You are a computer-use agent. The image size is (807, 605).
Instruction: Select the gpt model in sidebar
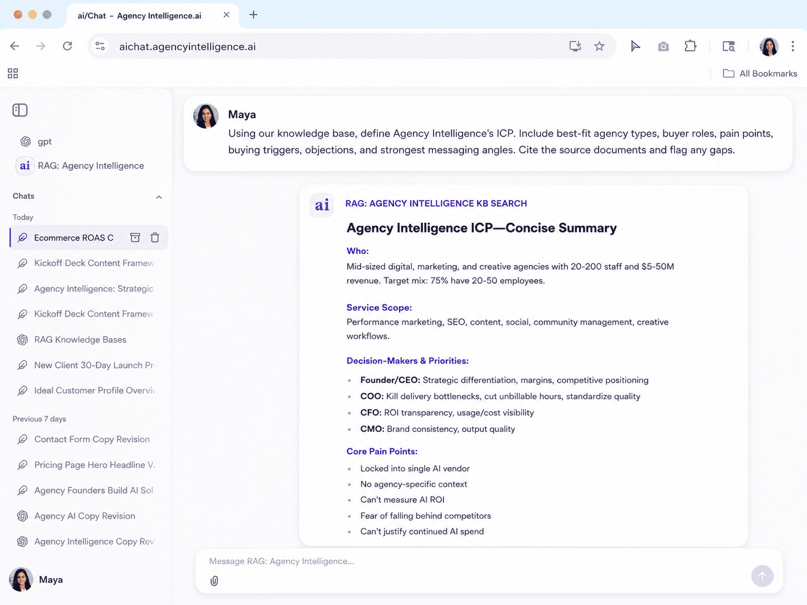[x=37, y=142]
